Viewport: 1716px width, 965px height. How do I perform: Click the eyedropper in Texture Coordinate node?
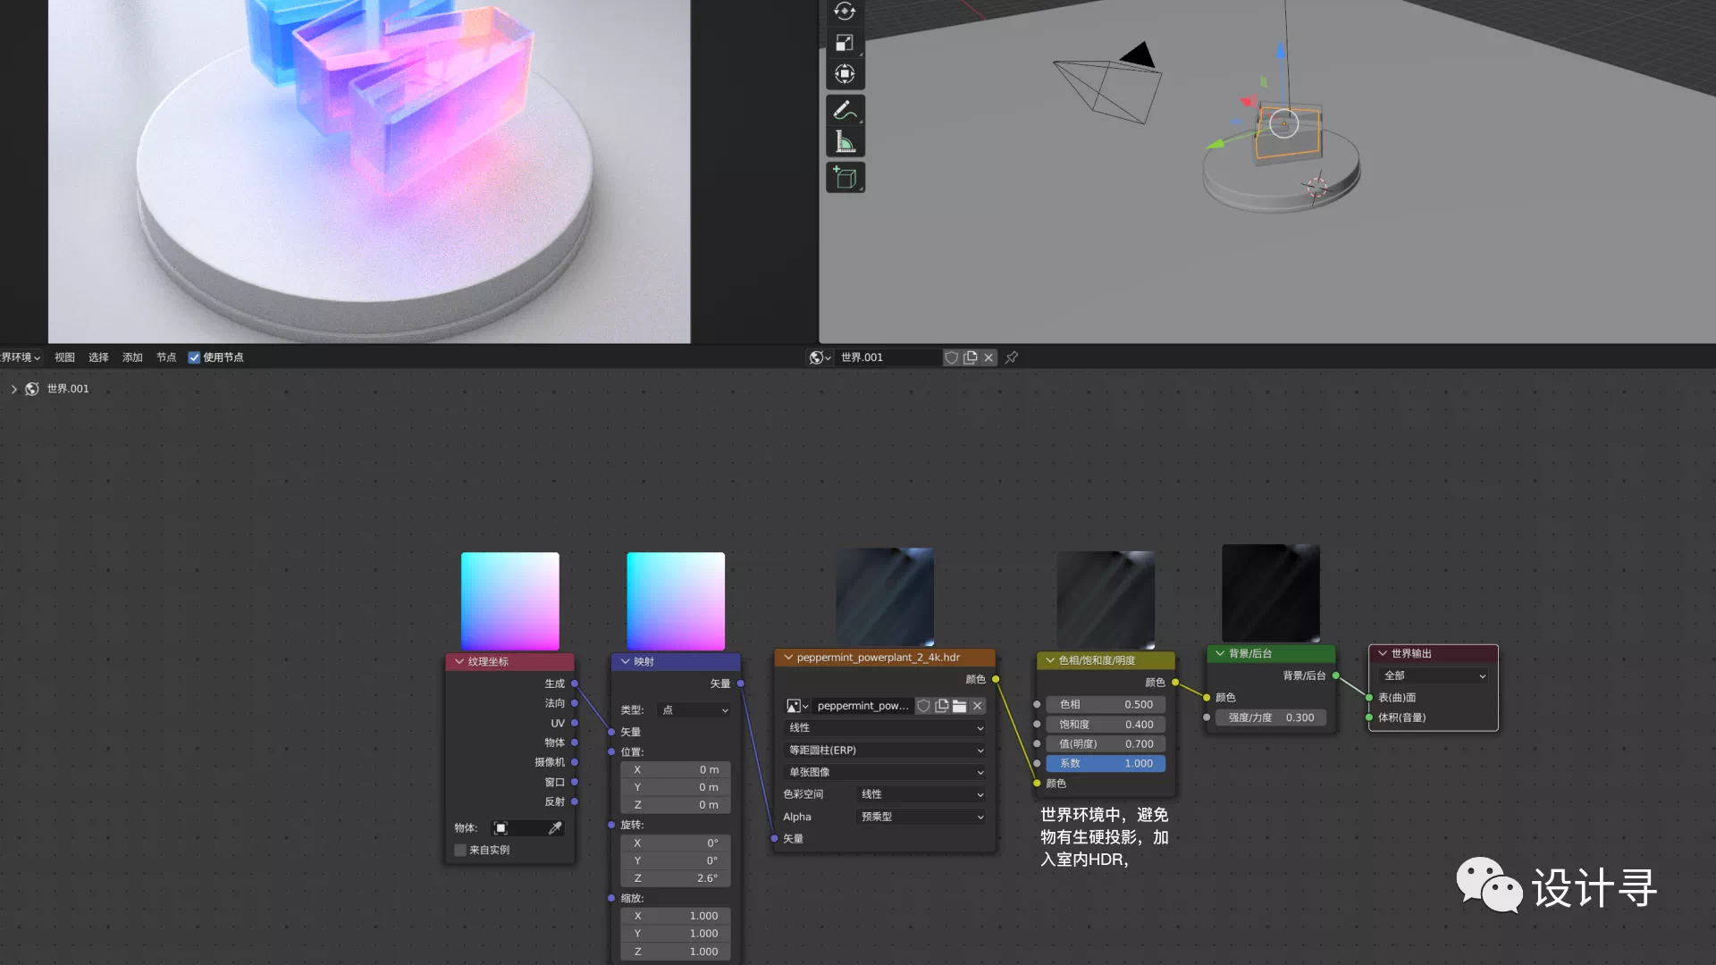555,828
